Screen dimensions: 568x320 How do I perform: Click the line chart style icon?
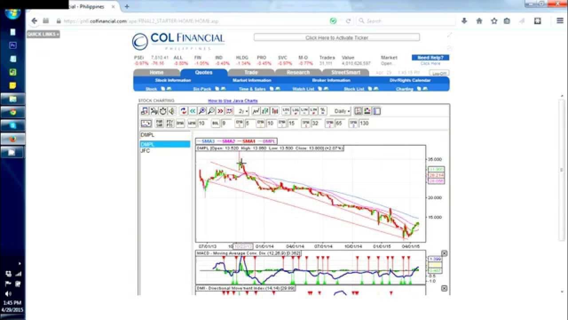(x=256, y=111)
